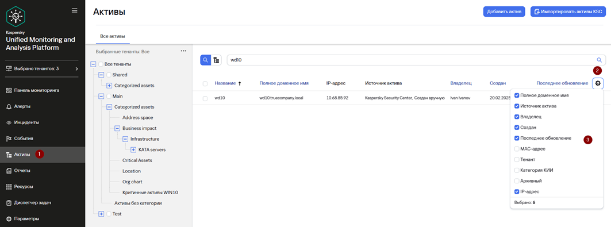Image resolution: width=611 pixels, height=227 pixels.
Task: Sort by Создан column header
Action: pos(498,83)
